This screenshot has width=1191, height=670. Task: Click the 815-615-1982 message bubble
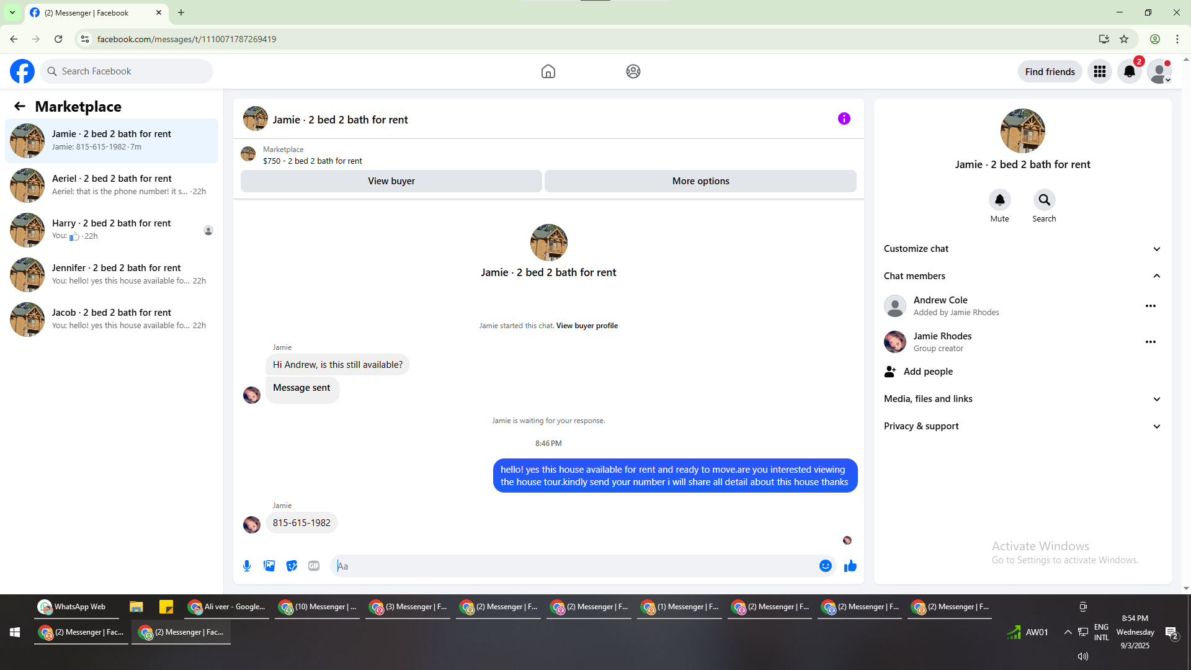[x=301, y=523]
